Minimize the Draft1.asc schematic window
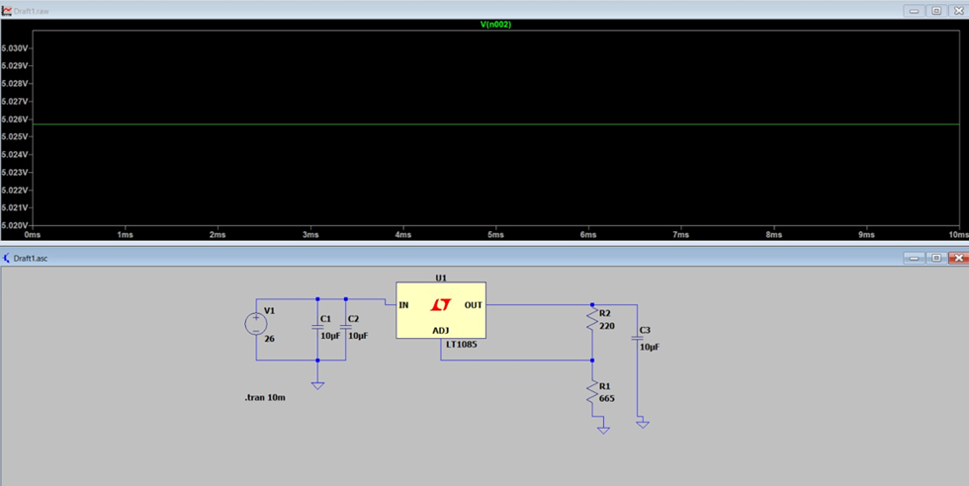Image resolution: width=969 pixels, height=486 pixels. (x=914, y=257)
